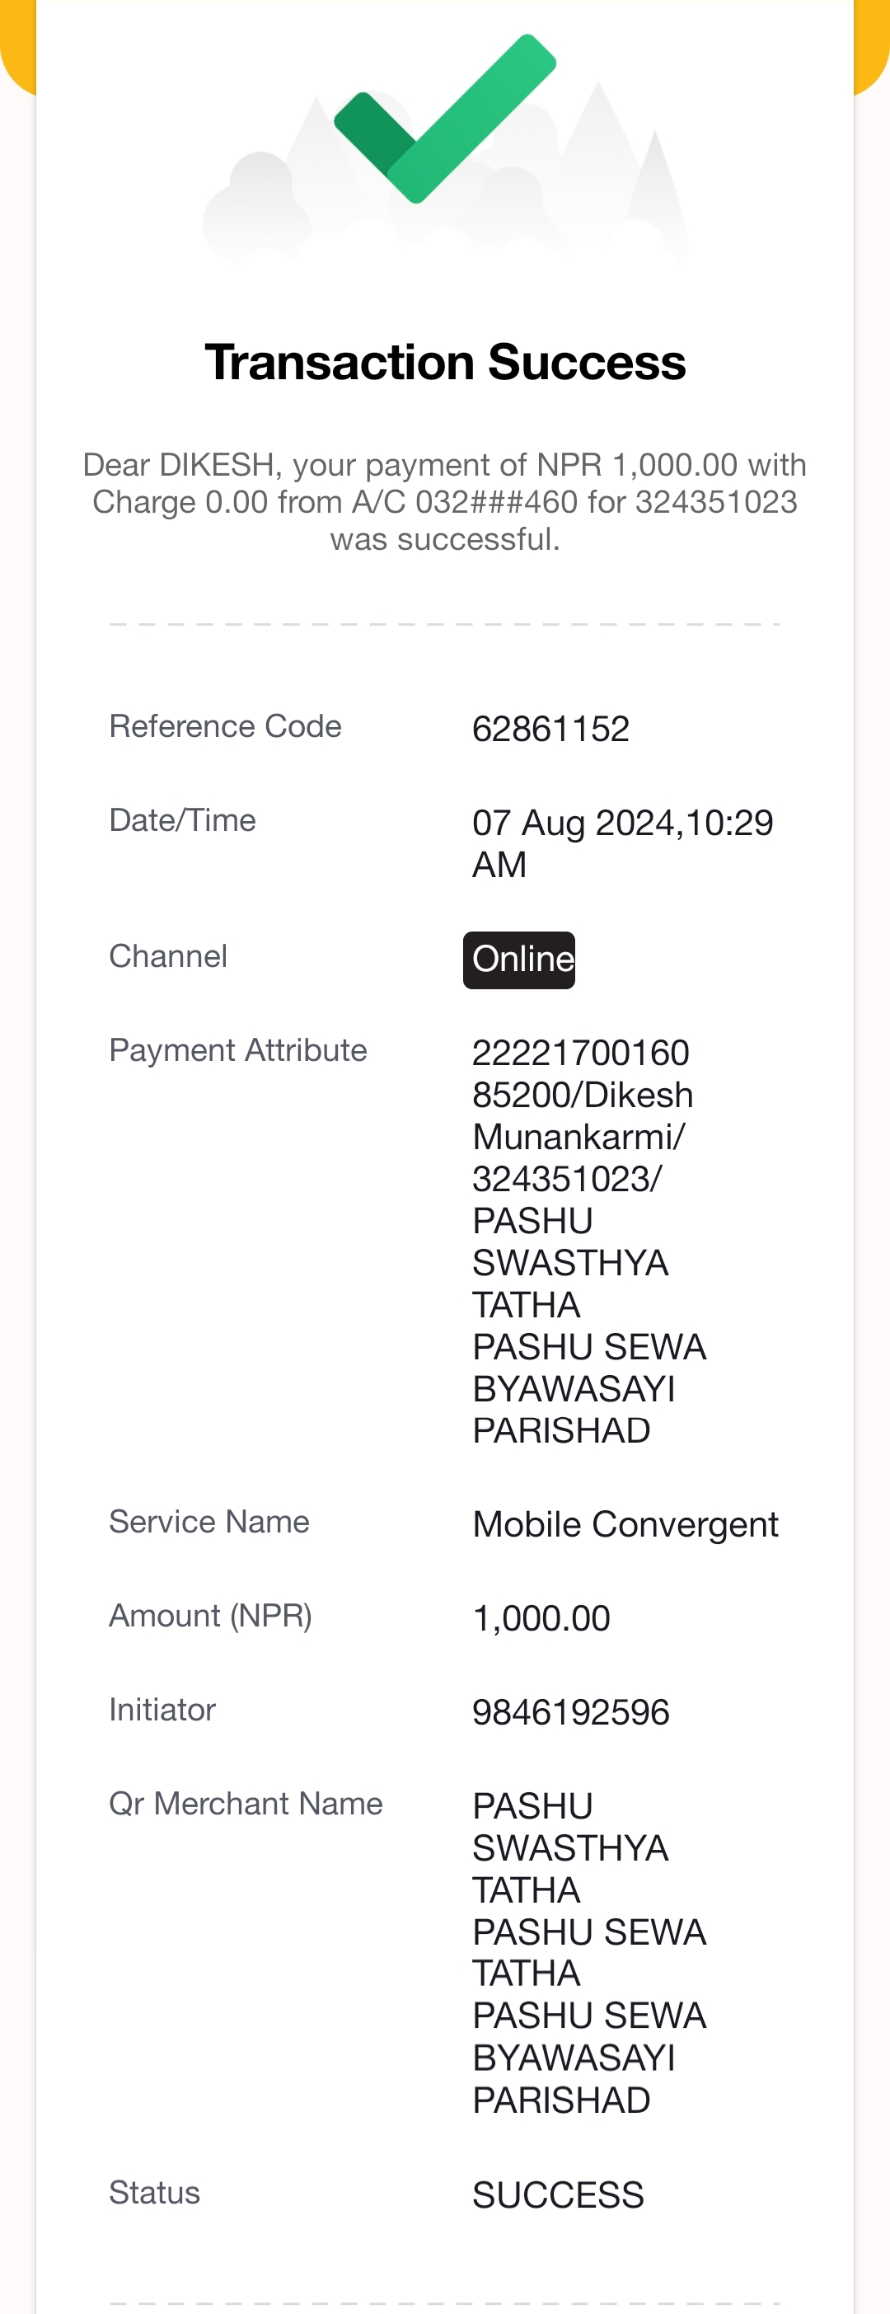Screen dimensions: 890x2314
Task: Tap the Initiator label
Action: 162,1710
